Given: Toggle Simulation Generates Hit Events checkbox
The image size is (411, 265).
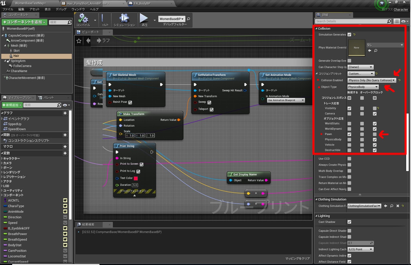Looking at the screenshot, I should pos(349,35).
